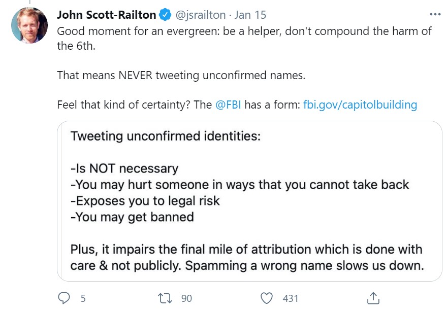Click the 431 likes count

tap(291, 298)
